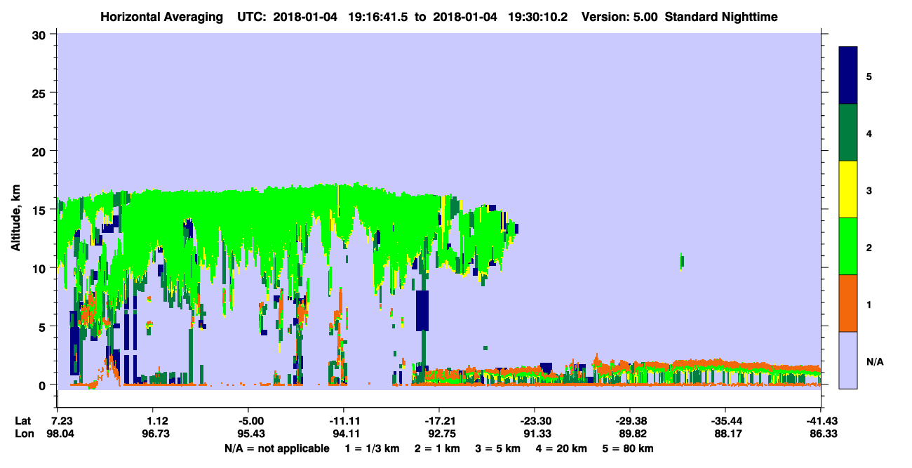Click the orange colorbar segment labeled 1
The height and width of the screenshot is (468, 912).
[848, 303]
